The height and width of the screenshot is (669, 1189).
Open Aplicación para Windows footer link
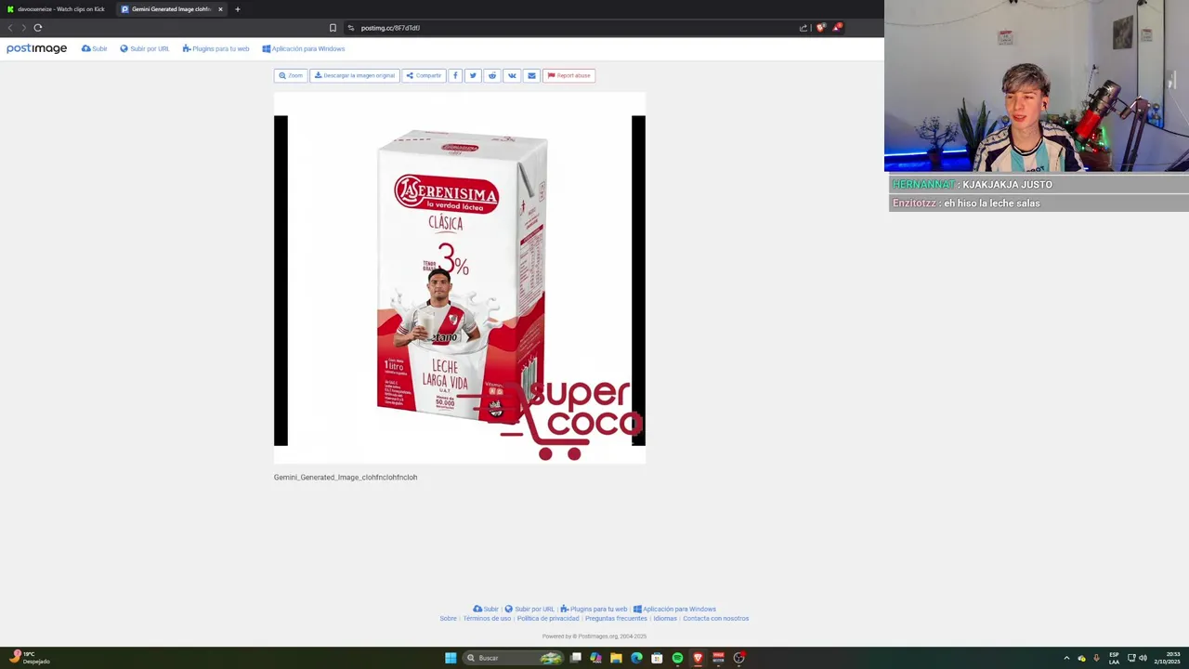674,610
